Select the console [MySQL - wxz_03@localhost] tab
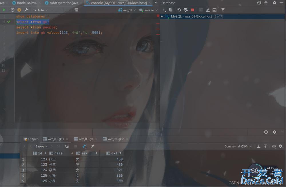286x187 pixels. 119,3
